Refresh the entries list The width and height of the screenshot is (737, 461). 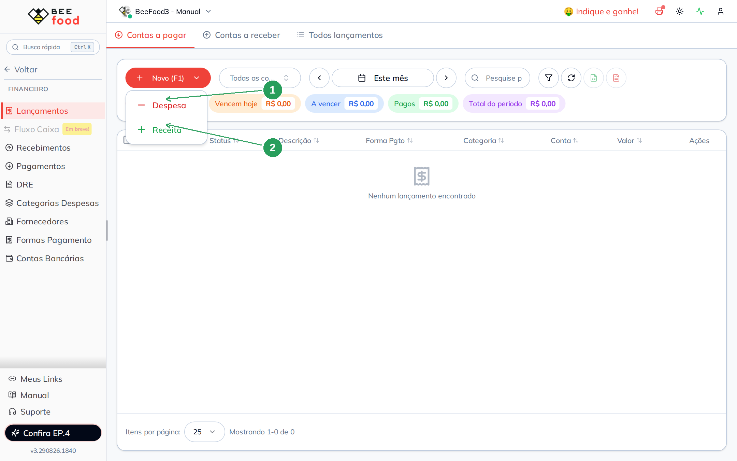[x=571, y=78]
